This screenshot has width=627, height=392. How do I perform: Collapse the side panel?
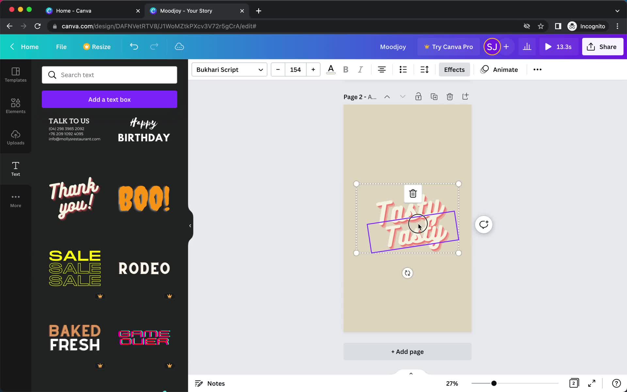pos(190,226)
